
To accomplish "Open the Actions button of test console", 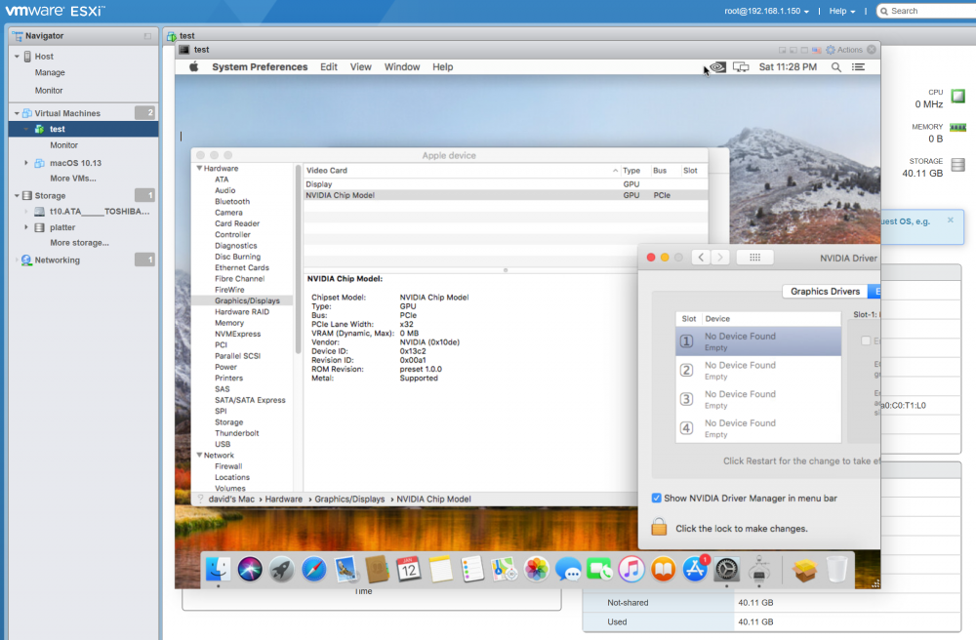I will click(844, 50).
